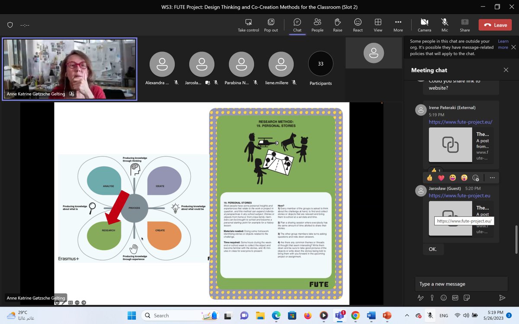519x324 pixels.
Task: Turn off your camera
Action: coord(424,25)
